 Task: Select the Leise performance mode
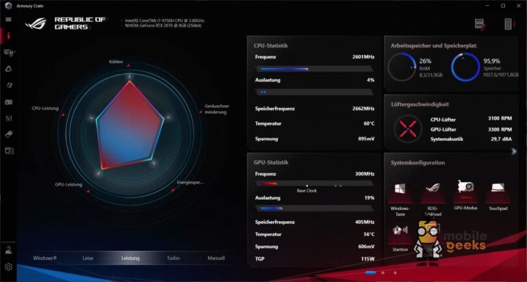coord(88,258)
